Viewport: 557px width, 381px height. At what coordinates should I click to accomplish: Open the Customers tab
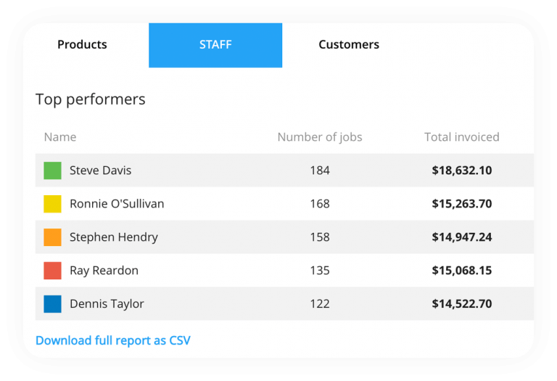[348, 45]
